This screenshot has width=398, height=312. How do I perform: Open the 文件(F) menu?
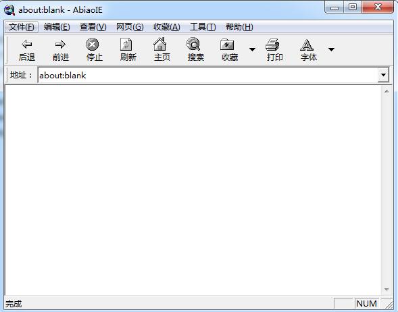(x=22, y=27)
